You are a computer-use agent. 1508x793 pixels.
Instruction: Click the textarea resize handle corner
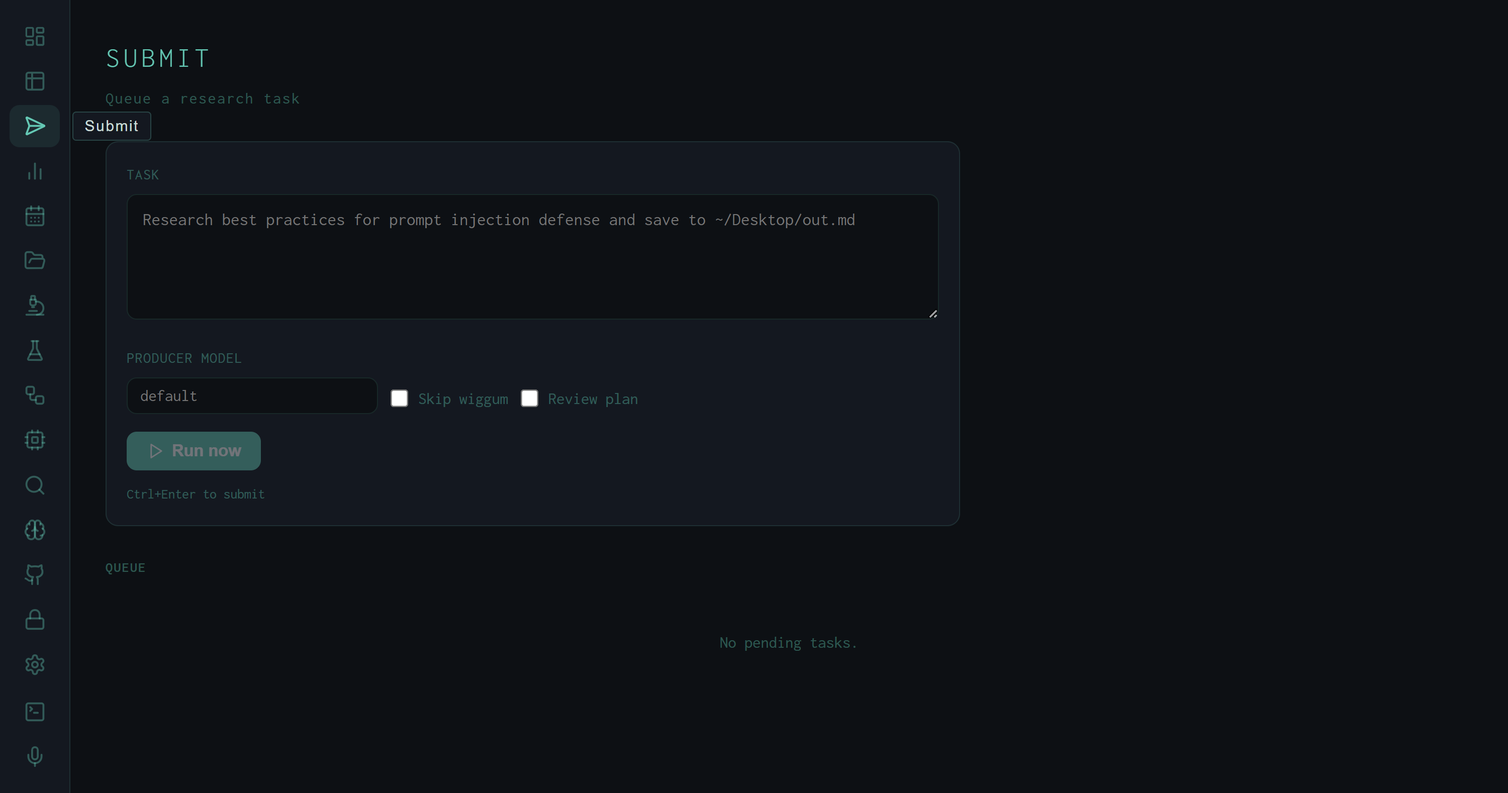[933, 314]
